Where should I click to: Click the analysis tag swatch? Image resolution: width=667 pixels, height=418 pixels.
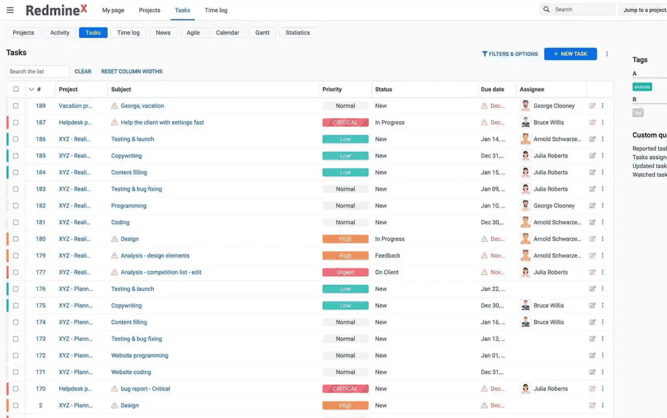pyautogui.click(x=642, y=87)
